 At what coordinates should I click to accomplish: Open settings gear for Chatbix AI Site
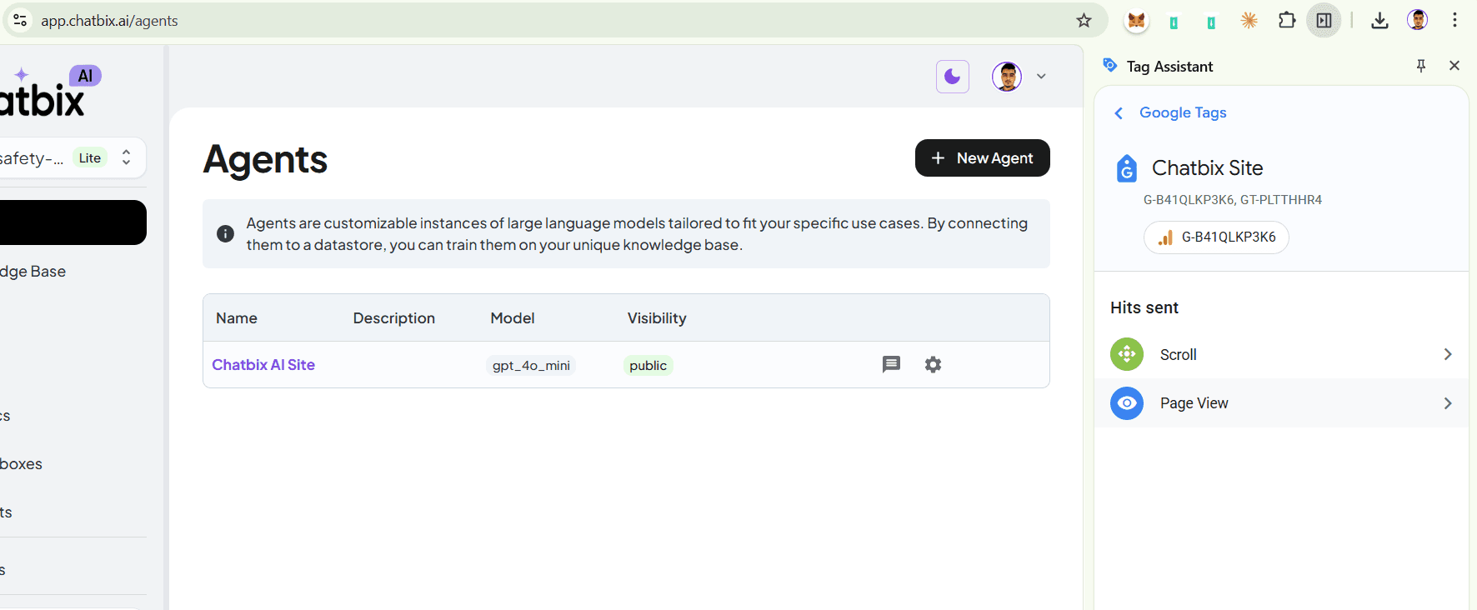click(933, 364)
